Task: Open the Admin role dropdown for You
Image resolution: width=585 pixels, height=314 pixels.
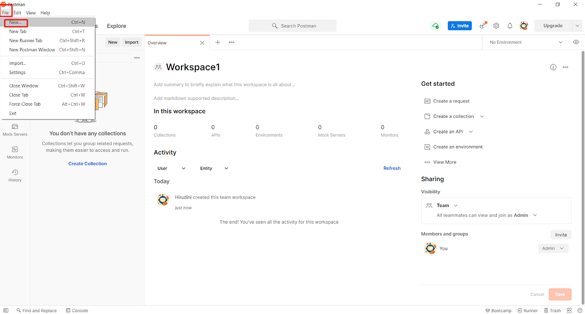Action: tap(553, 248)
